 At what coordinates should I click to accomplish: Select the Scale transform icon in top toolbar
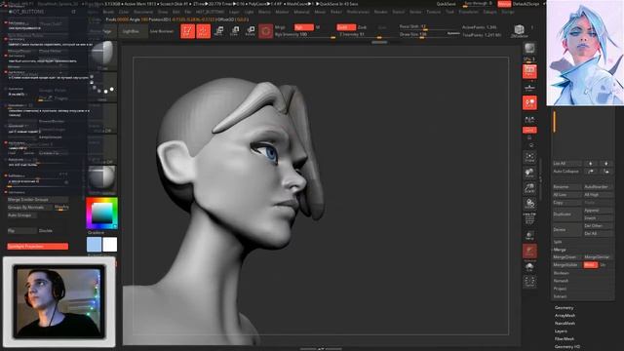pyautogui.click(x=234, y=31)
